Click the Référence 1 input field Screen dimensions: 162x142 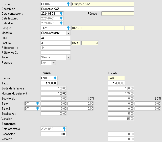coord(56,48)
